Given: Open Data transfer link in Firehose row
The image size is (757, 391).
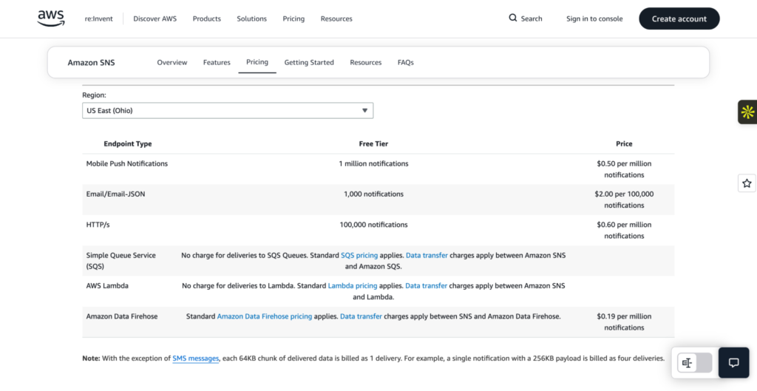Looking at the screenshot, I should tap(361, 316).
